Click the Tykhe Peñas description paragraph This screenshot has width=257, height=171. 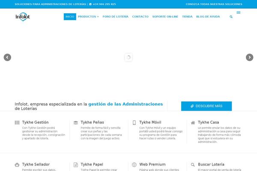(101, 133)
